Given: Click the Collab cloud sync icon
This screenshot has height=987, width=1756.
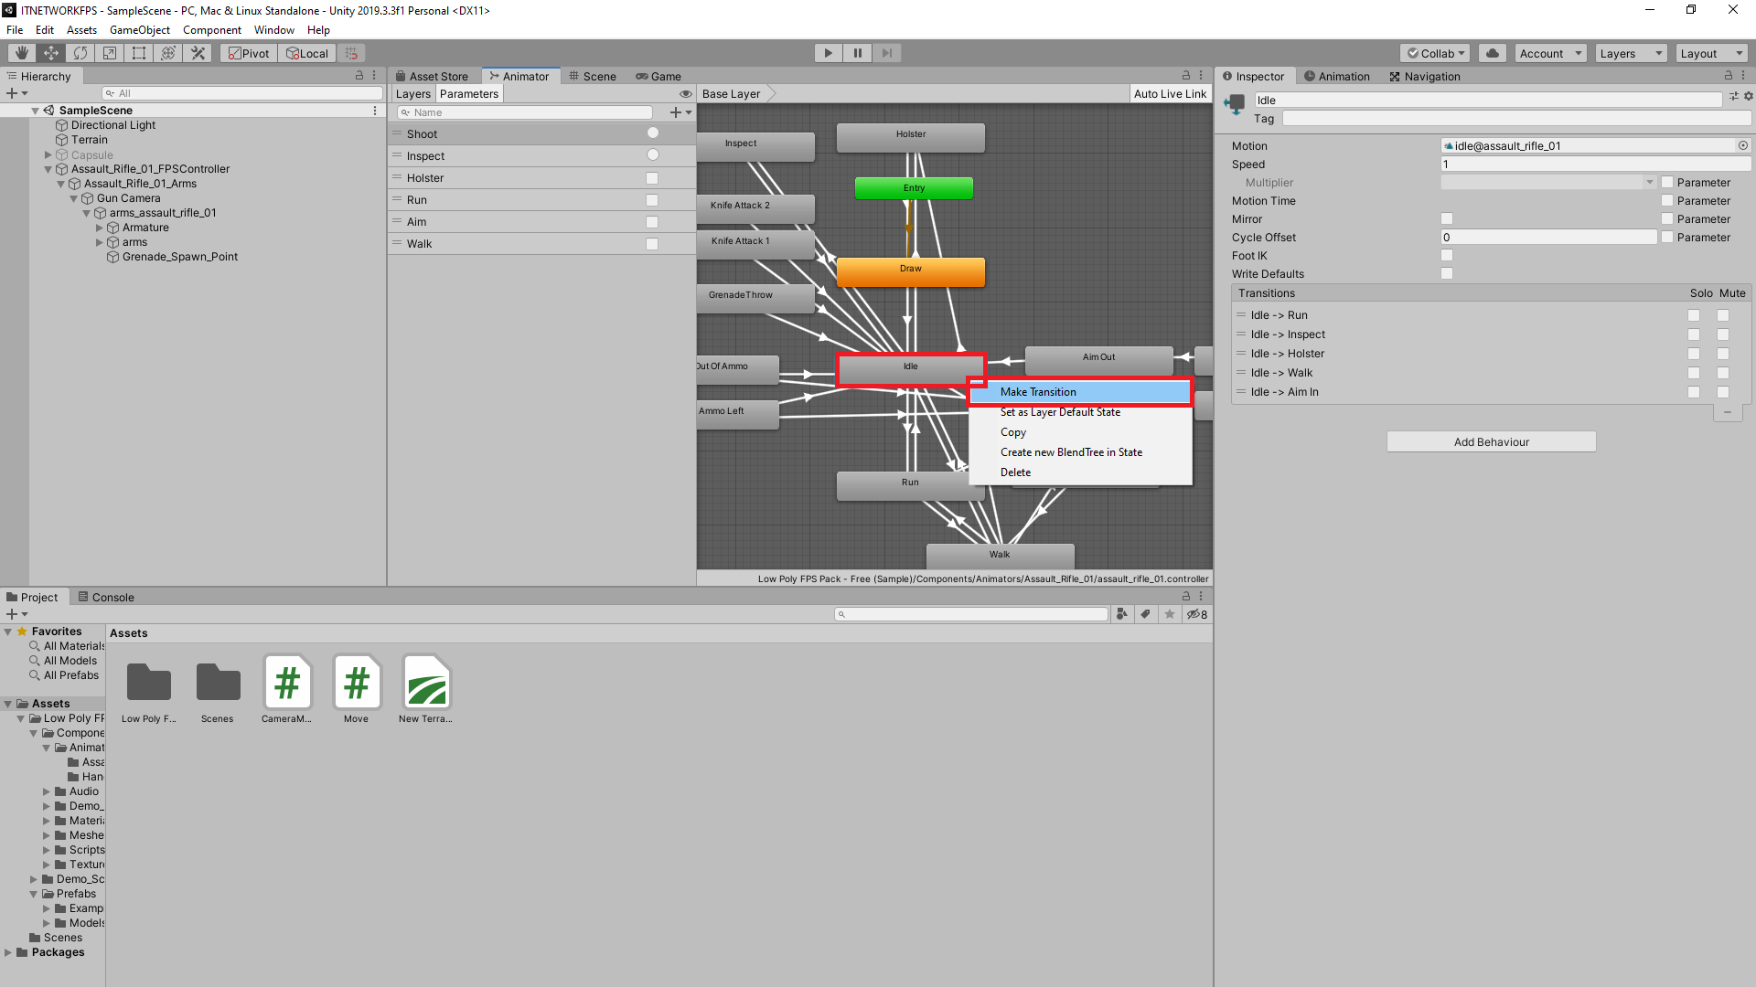Looking at the screenshot, I should point(1493,52).
